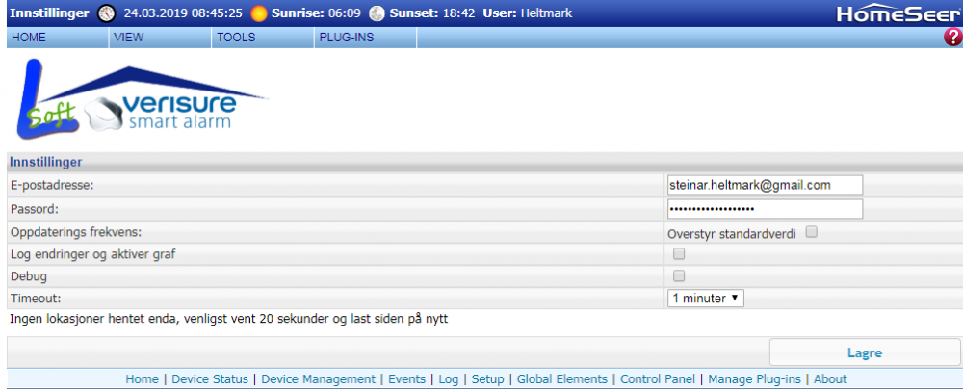Focus the Passord password field
963x391 pixels.
(x=765, y=209)
